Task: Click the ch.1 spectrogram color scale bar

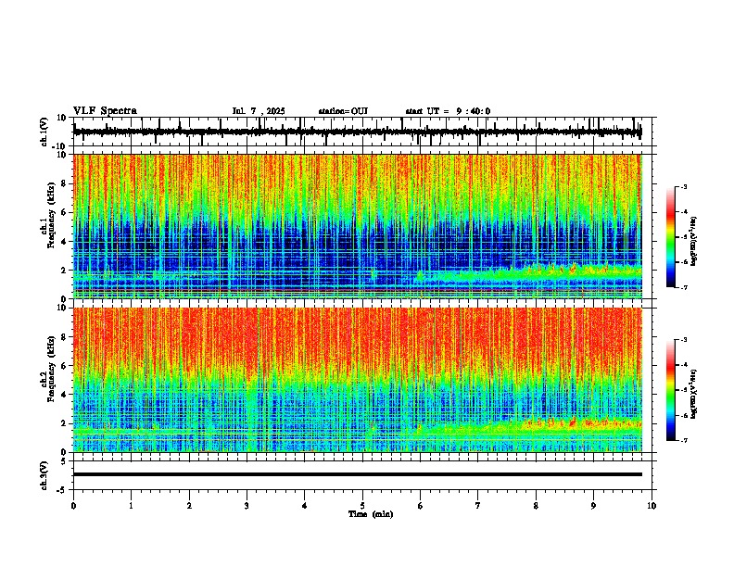Action: tap(671, 237)
